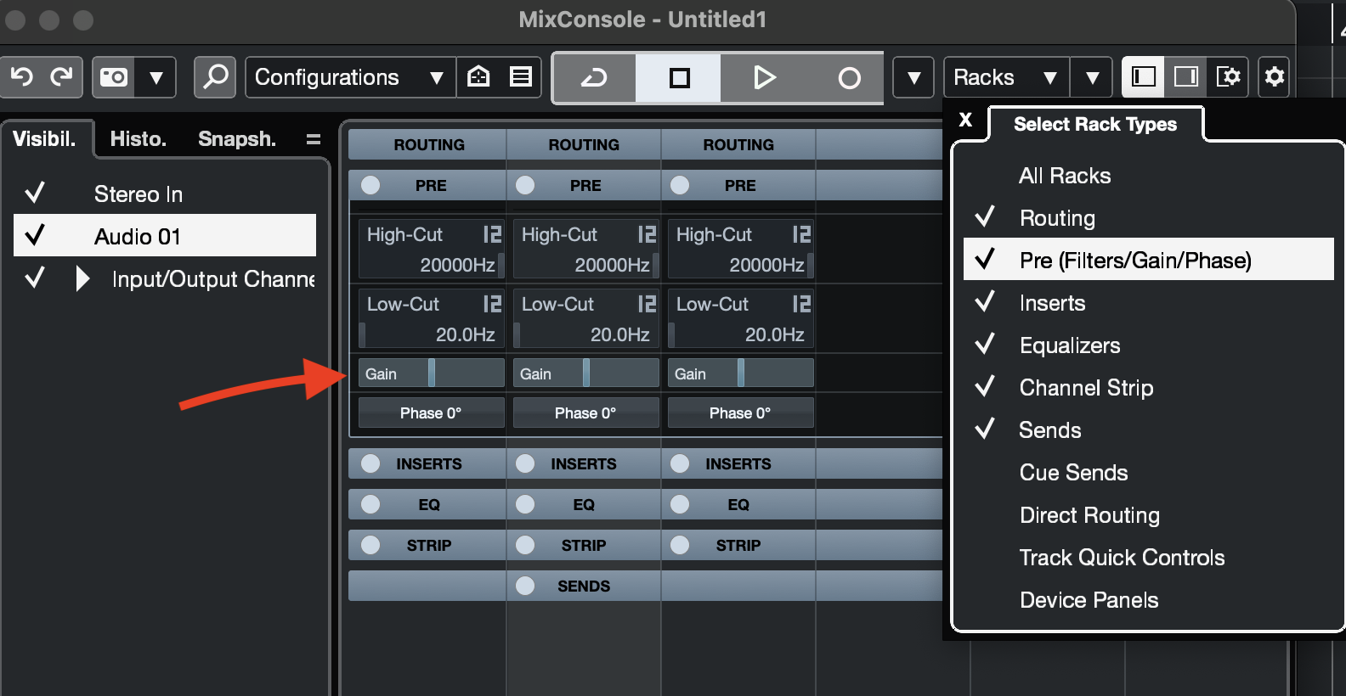This screenshot has width=1346, height=696.
Task: Click the second channel's Gain slider
Action: [586, 373]
